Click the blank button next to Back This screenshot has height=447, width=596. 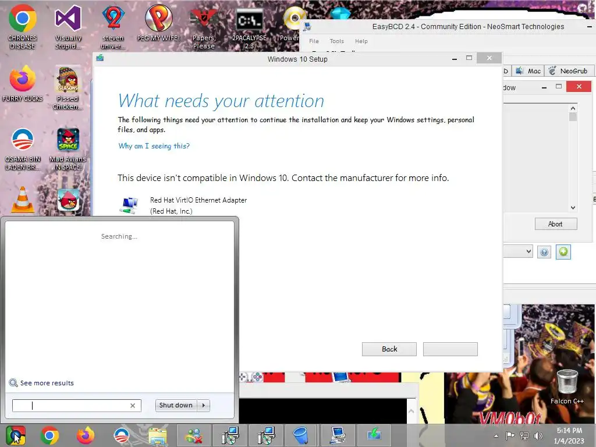(x=450, y=349)
